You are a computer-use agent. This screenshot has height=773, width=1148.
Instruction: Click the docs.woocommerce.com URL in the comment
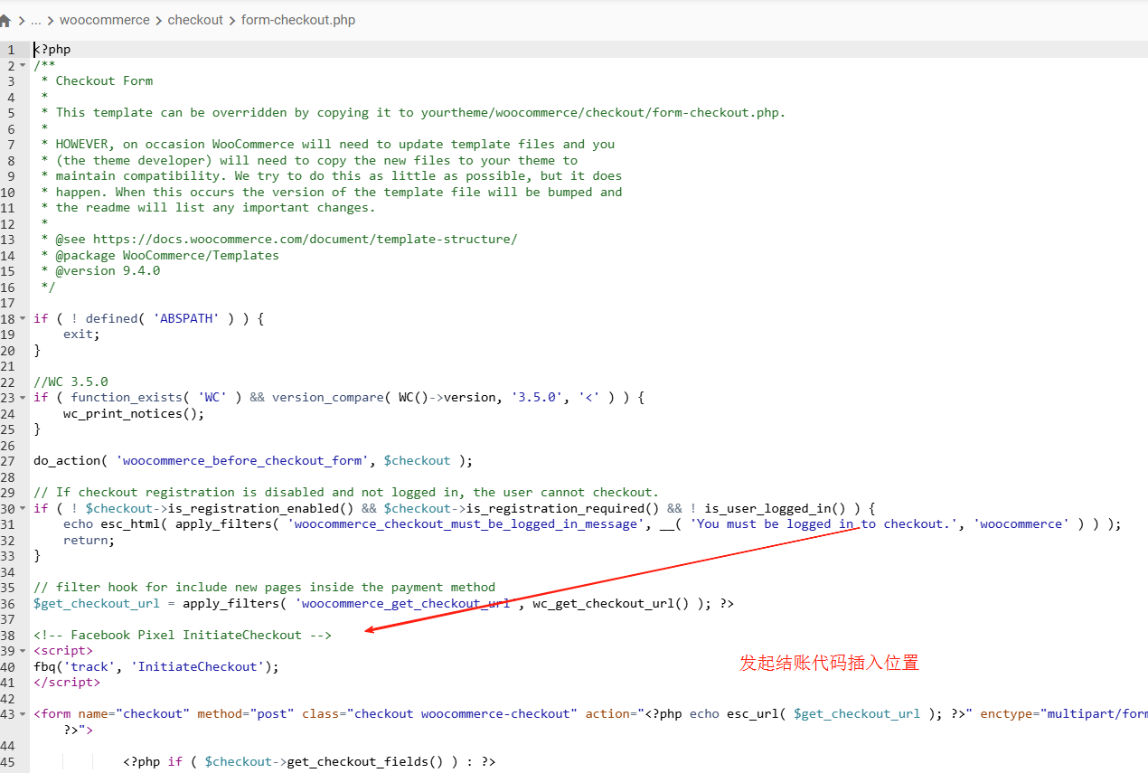coord(305,239)
